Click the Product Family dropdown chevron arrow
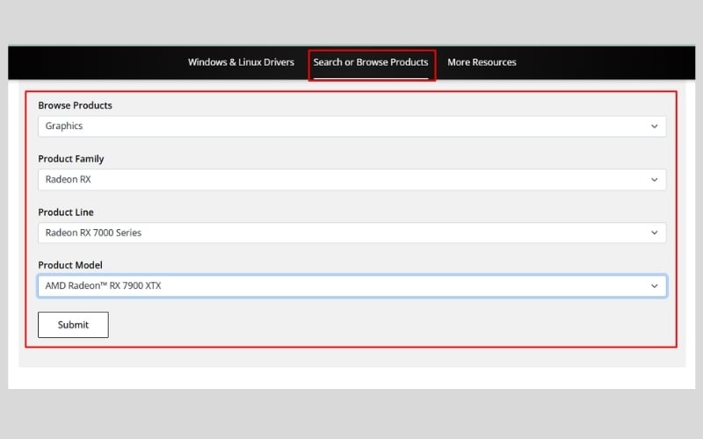The width and height of the screenshot is (703, 439). tap(654, 180)
